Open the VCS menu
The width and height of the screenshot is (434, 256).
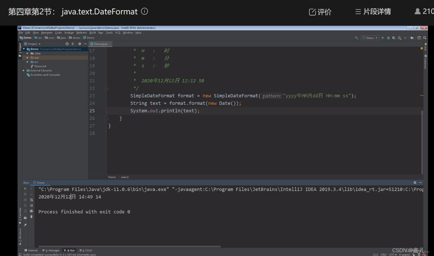point(118,33)
